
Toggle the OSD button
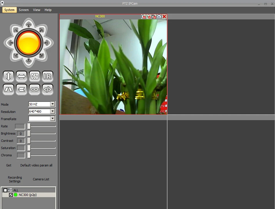pos(34,76)
